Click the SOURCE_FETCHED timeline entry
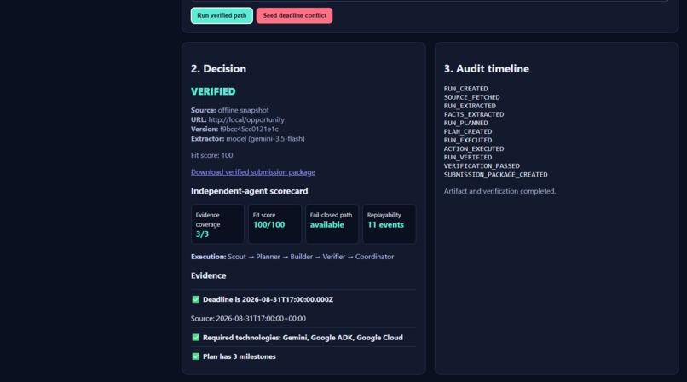687x382 pixels. click(x=472, y=97)
